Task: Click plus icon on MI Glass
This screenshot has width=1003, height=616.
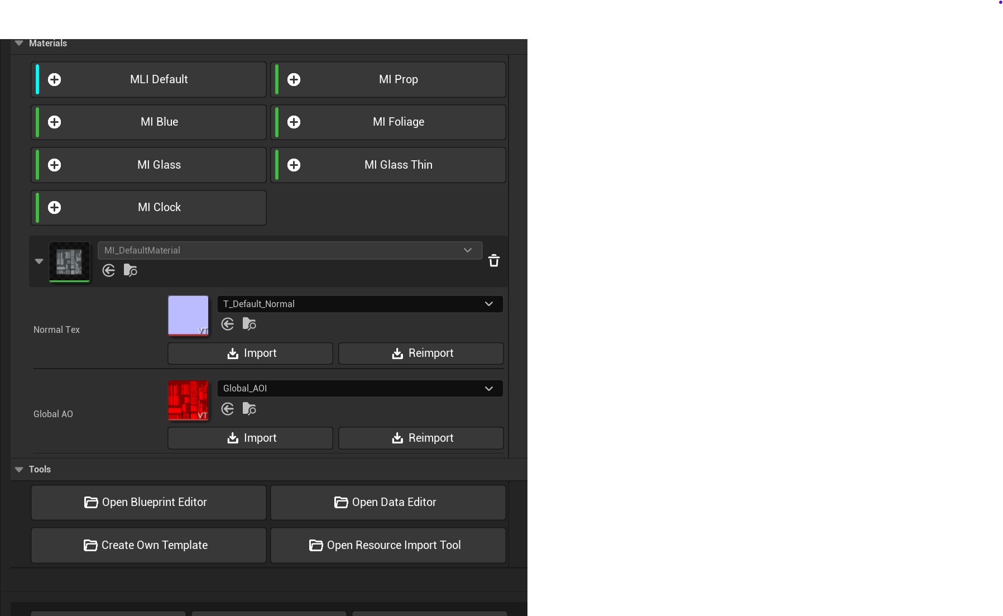Action: [54, 165]
